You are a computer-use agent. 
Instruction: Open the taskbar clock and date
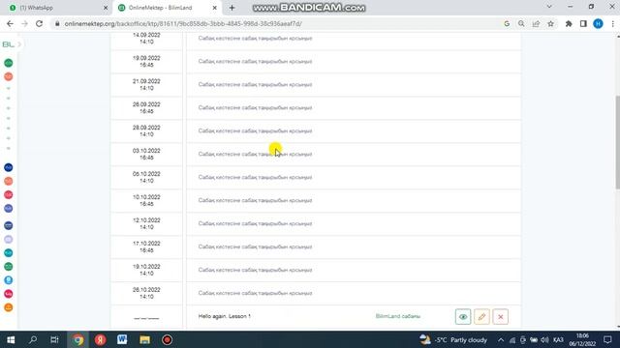click(582, 339)
